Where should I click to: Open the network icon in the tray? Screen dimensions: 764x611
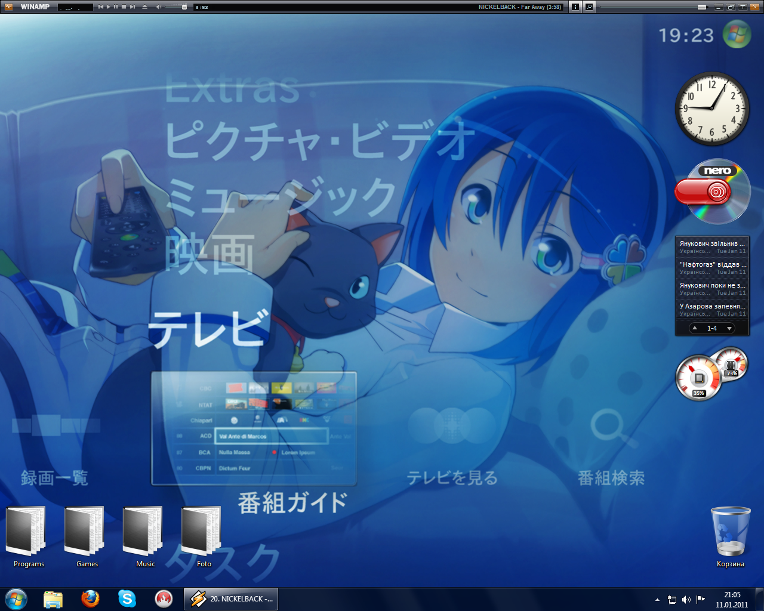[672, 600]
